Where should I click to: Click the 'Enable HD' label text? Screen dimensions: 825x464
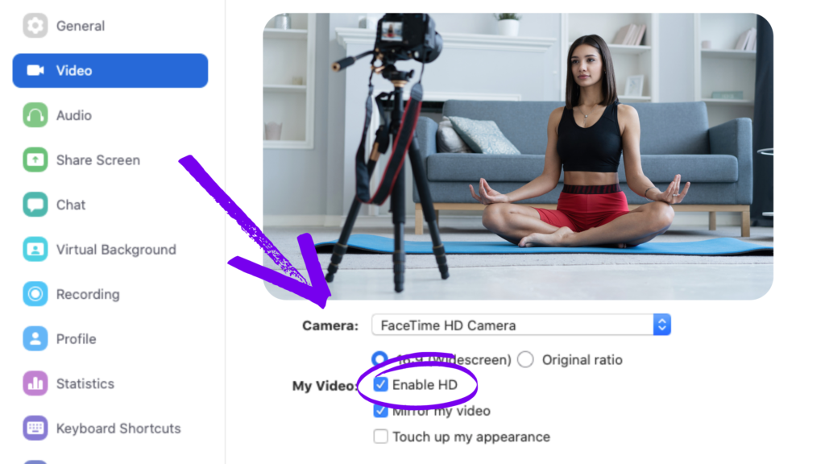click(x=425, y=385)
